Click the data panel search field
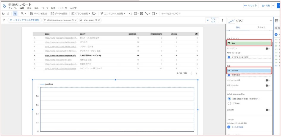 [x=278, y=28]
